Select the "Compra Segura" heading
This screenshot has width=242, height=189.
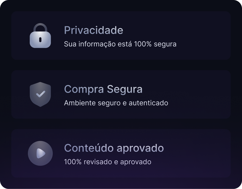click(103, 89)
